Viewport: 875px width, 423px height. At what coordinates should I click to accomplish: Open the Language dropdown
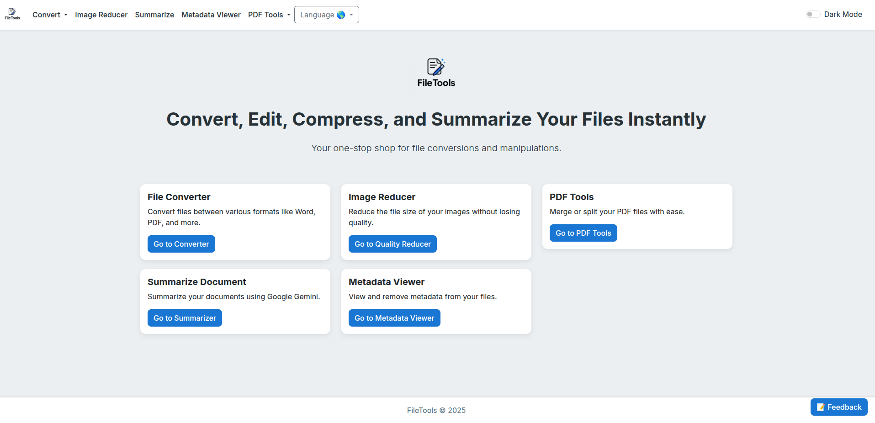[326, 15]
